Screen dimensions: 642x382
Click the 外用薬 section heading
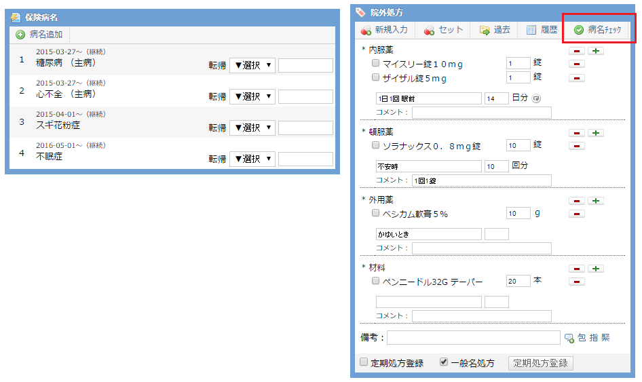[381, 199]
